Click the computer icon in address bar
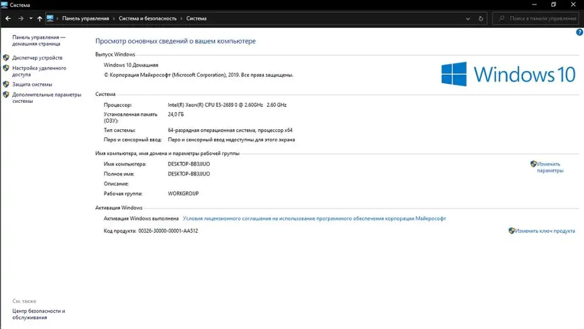The image size is (584, 329). click(x=50, y=18)
